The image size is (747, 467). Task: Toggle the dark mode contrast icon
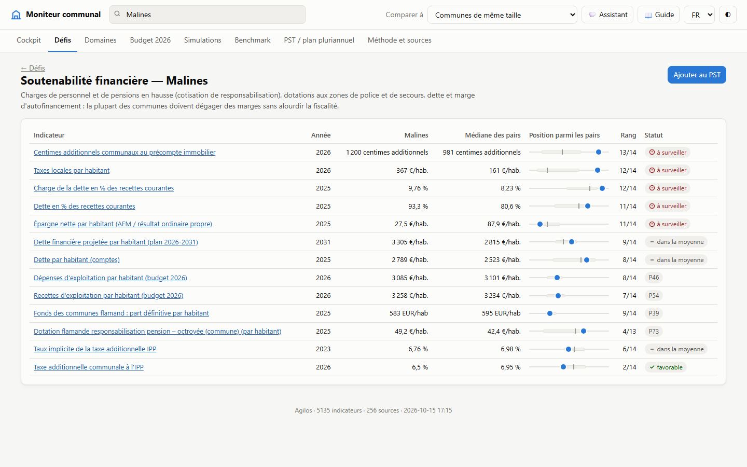(728, 15)
